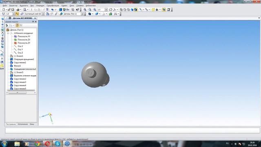Open the Выделить menu
The width and height of the screenshot is (261, 147).
click(24, 6)
